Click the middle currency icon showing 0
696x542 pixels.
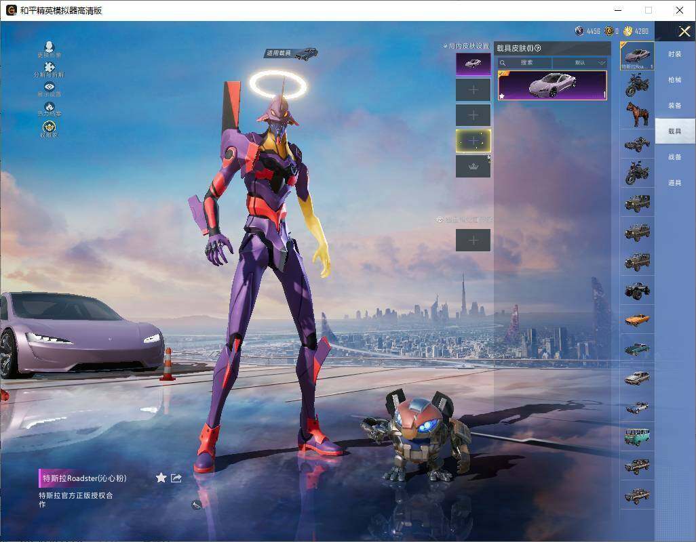(609, 31)
